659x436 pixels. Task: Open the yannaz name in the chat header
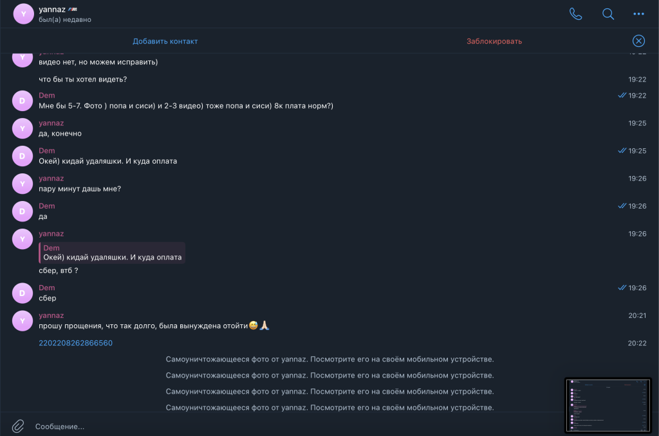[x=53, y=10]
